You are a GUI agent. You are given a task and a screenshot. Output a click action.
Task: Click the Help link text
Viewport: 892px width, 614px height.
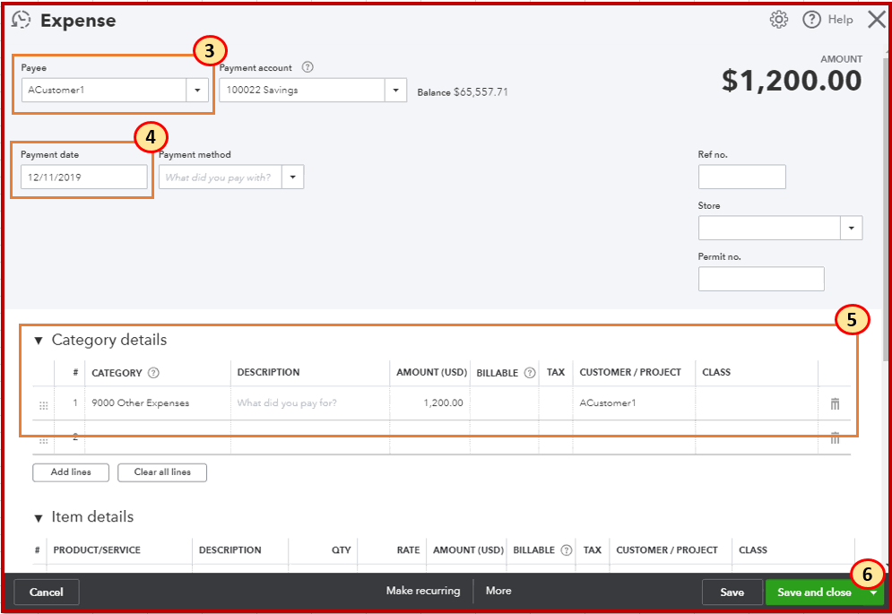840,20
